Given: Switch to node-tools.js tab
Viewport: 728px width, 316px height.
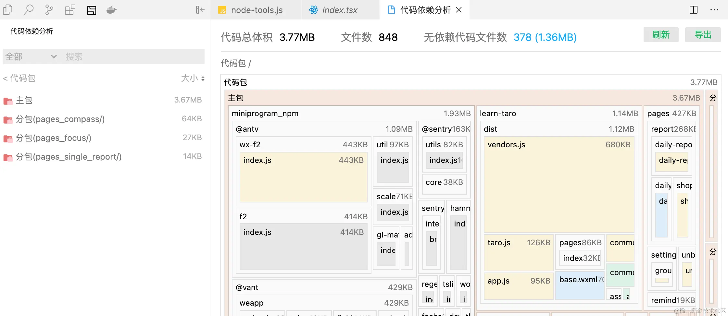Looking at the screenshot, I should (x=256, y=10).
